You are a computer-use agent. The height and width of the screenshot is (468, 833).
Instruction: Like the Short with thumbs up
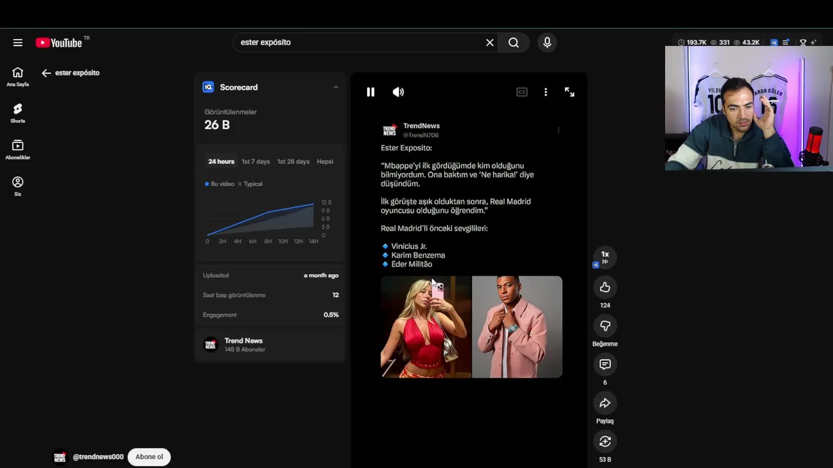[605, 287]
